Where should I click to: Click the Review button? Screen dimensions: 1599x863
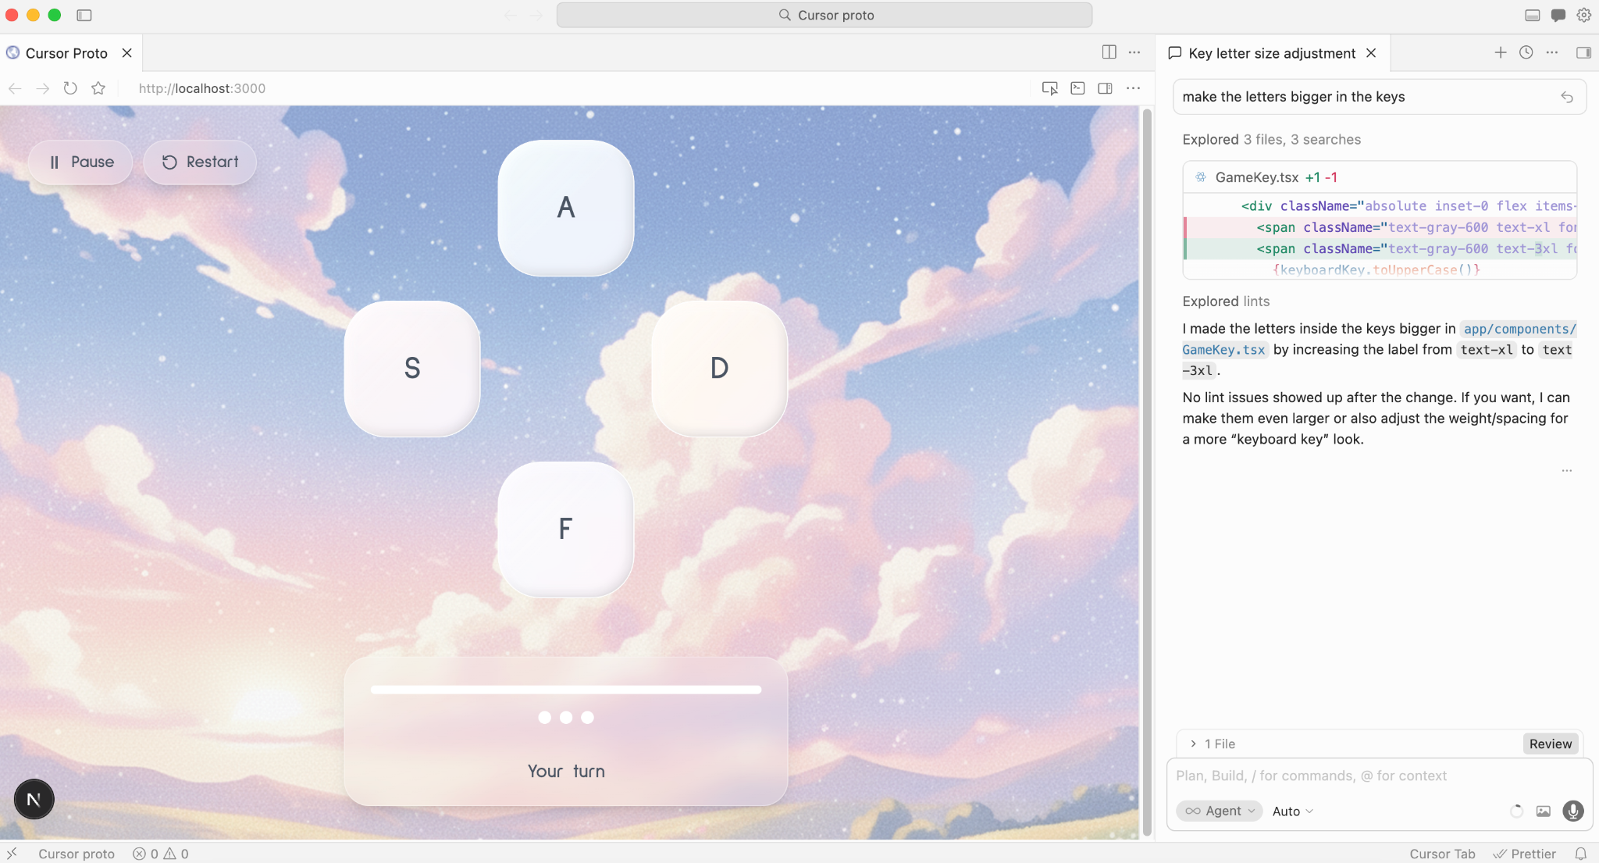pos(1550,744)
